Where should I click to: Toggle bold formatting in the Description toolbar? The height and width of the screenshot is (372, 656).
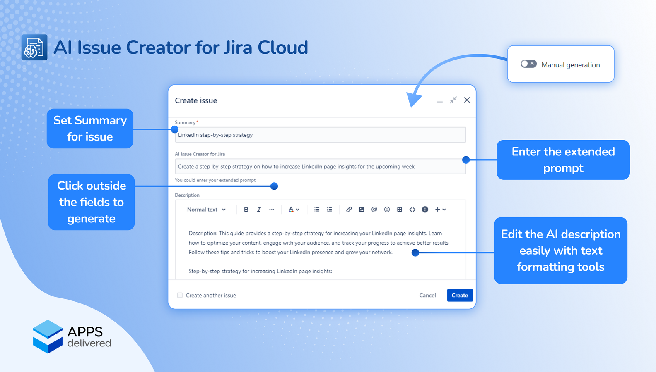point(246,210)
